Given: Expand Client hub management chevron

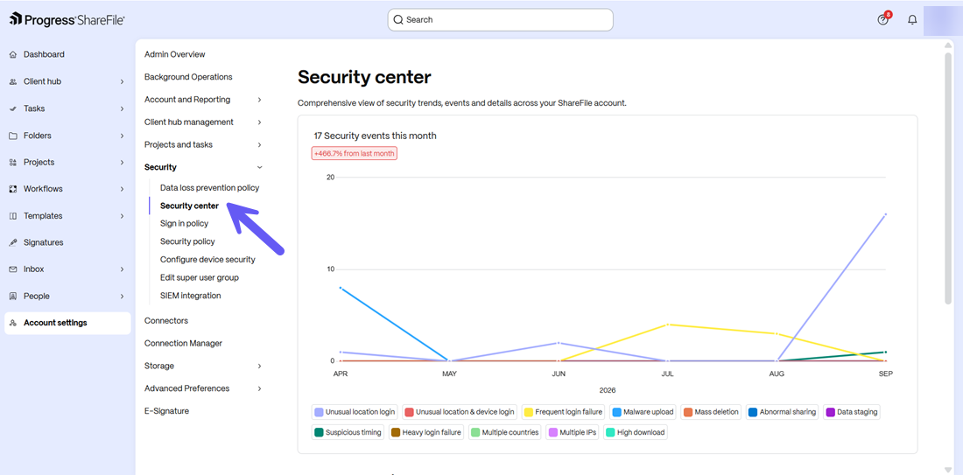Looking at the screenshot, I should tap(260, 122).
